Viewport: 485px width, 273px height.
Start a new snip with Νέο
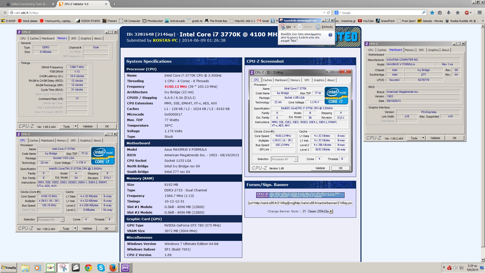[286, 27]
